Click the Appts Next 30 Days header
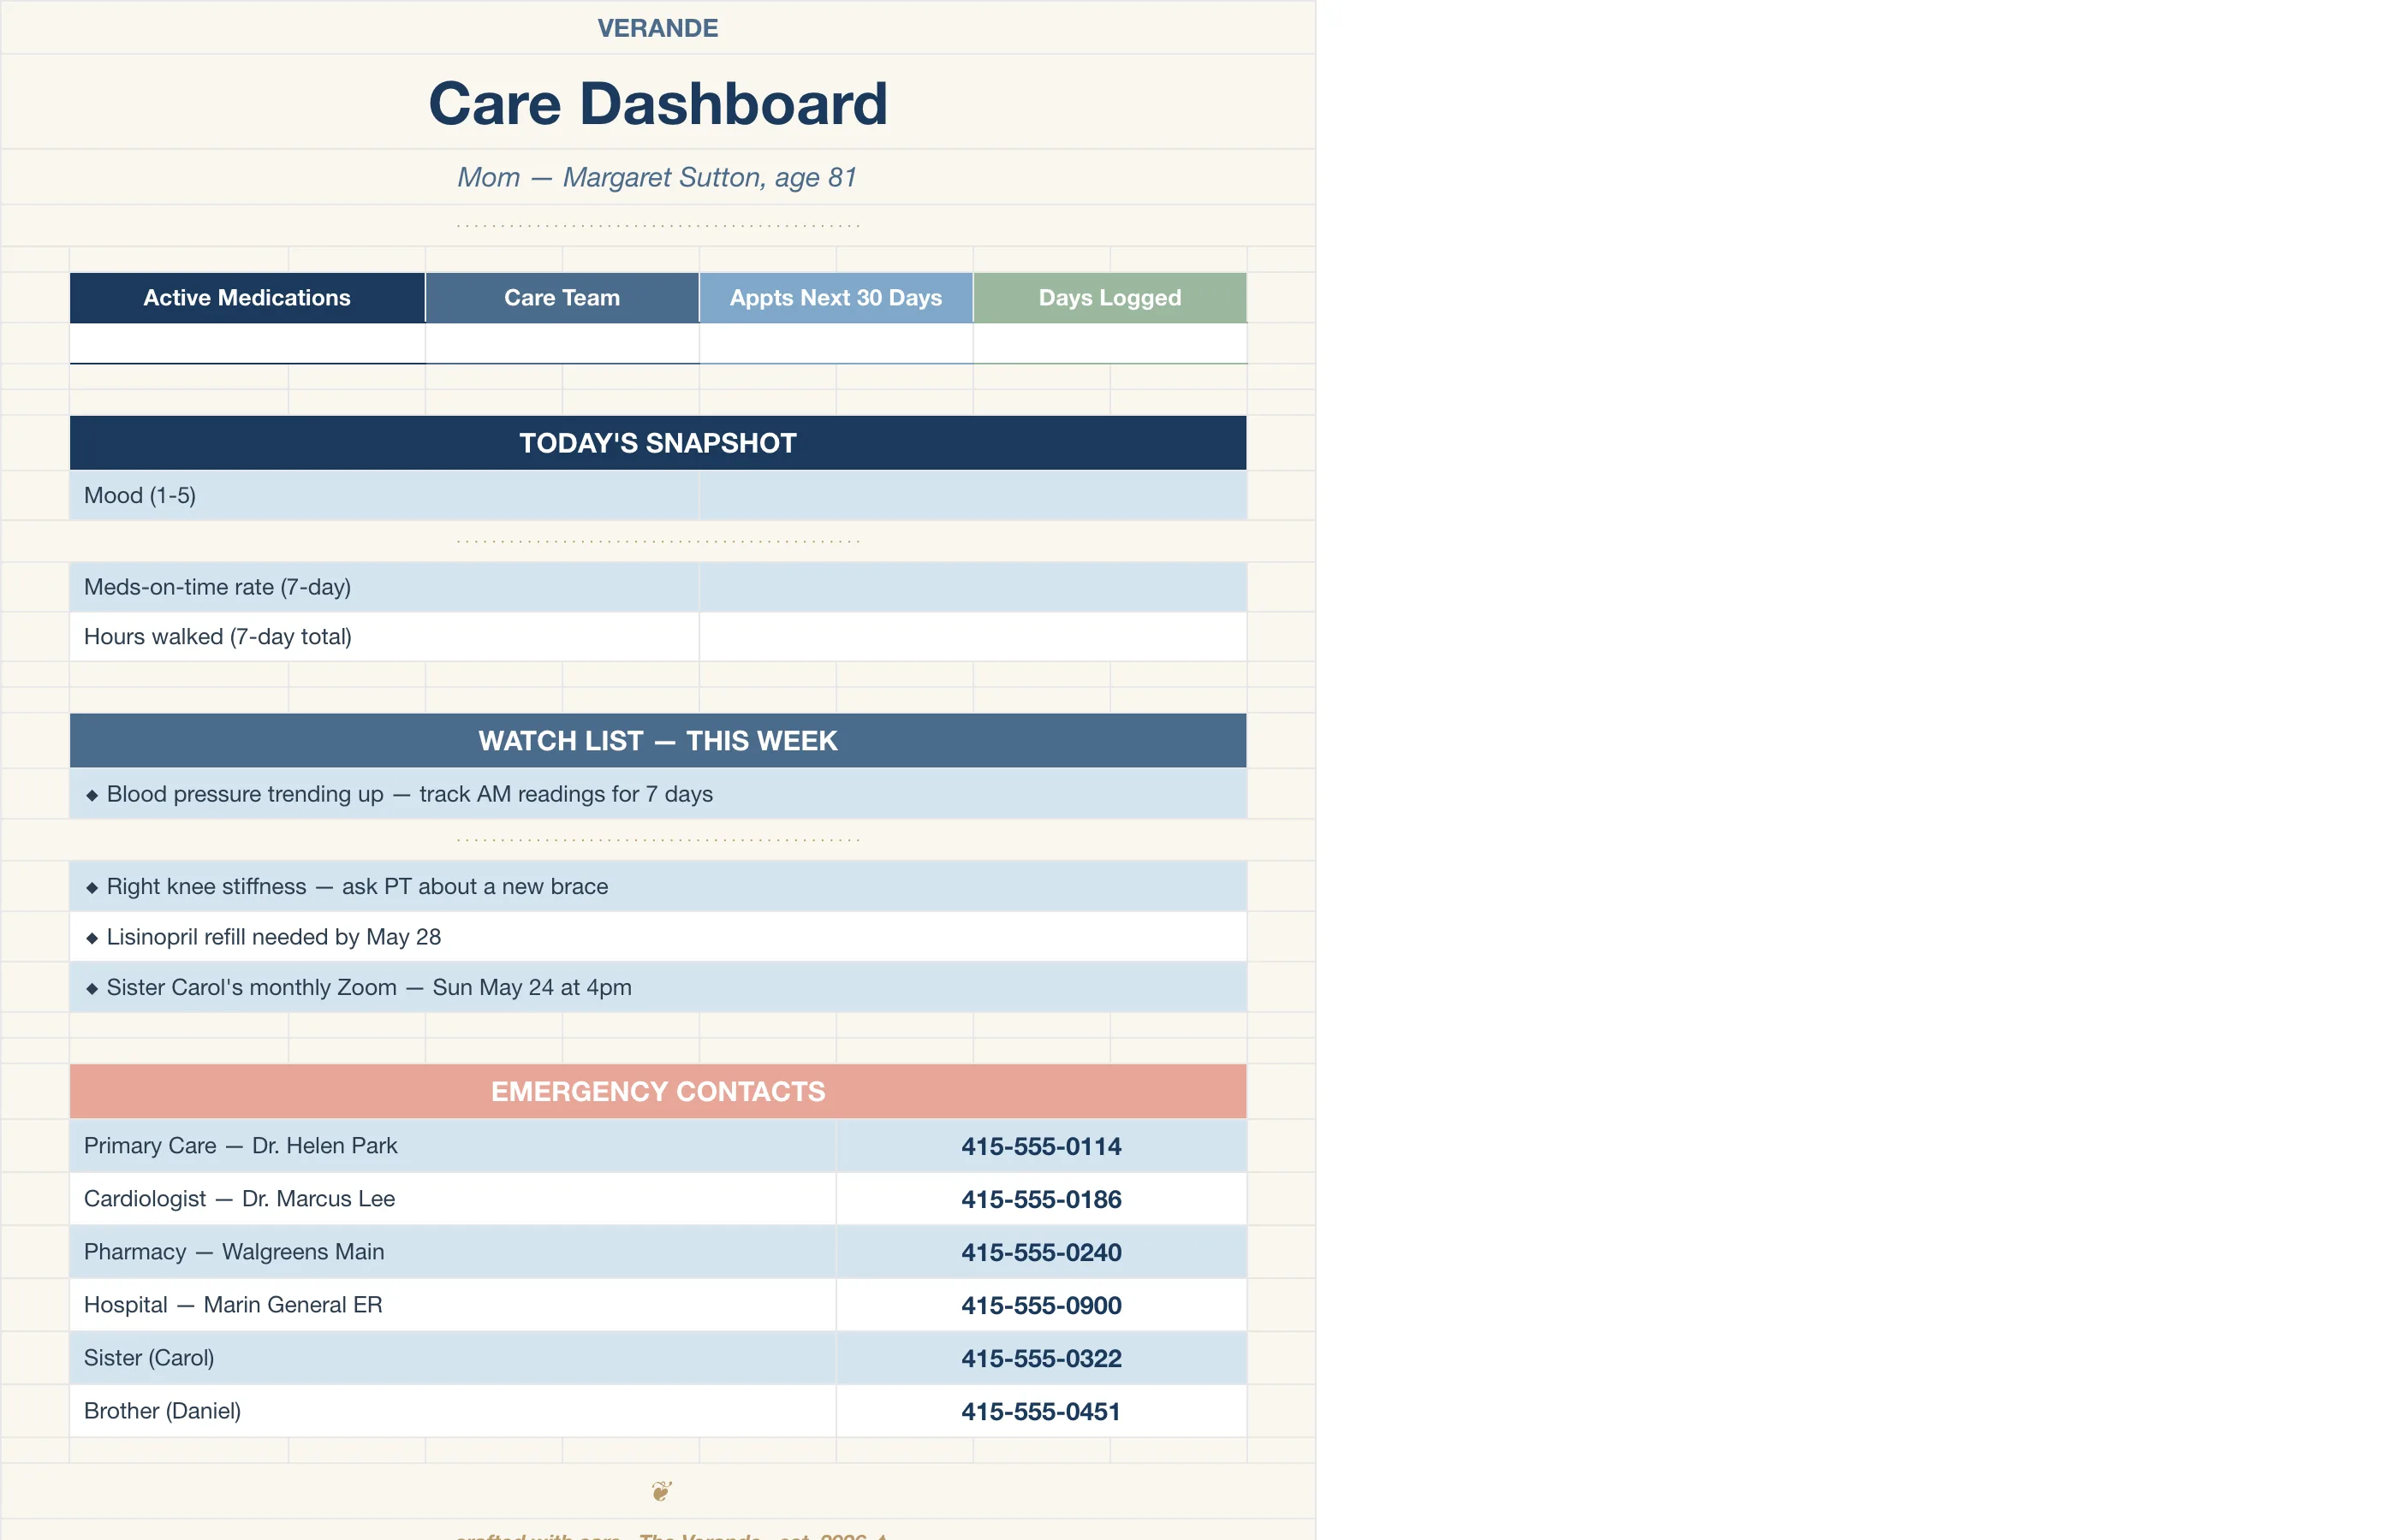This screenshot has height=1540, width=2397. point(836,298)
